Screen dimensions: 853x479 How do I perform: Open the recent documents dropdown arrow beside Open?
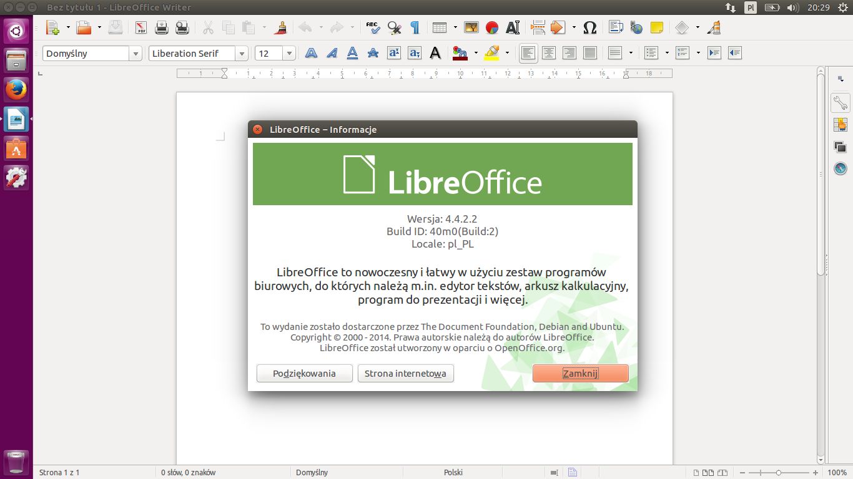tap(99, 27)
